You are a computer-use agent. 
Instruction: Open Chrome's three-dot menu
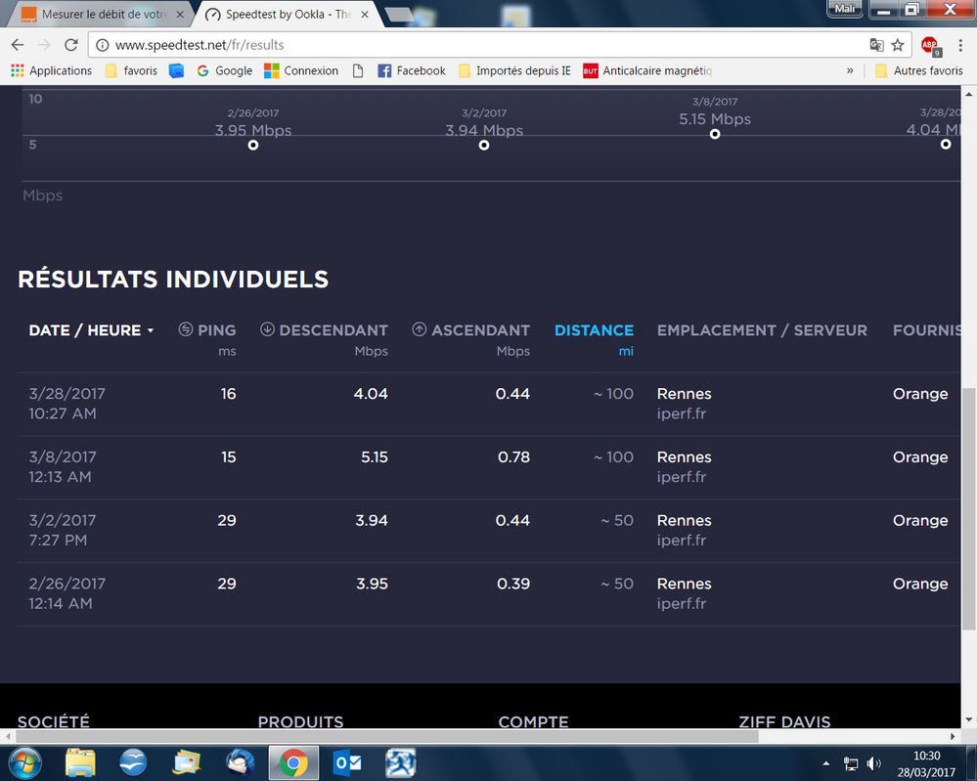959,45
